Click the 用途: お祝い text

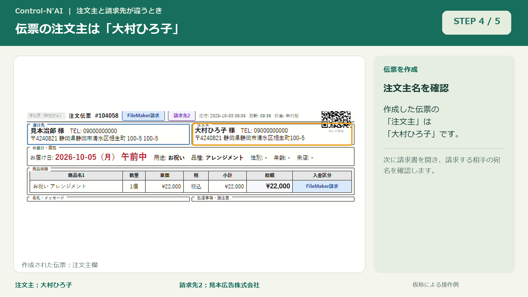tap(169, 158)
